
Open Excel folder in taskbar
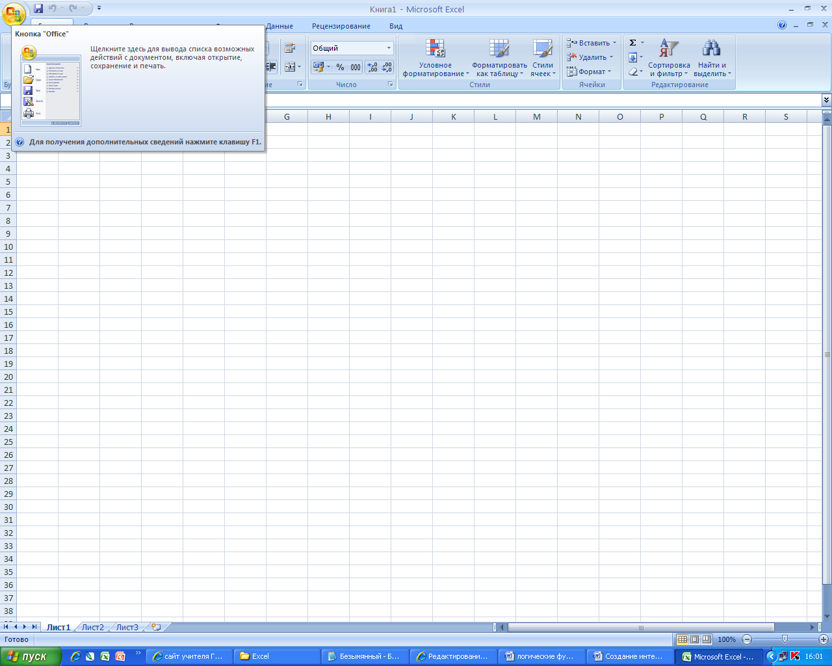pos(276,656)
